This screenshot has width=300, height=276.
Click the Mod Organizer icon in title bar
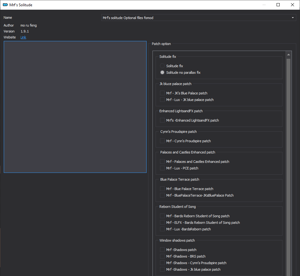tap(5, 5)
